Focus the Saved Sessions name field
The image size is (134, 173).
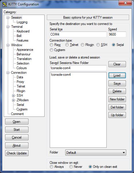(x=78, y=68)
